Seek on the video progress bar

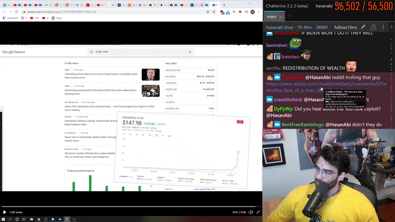click(x=131, y=207)
